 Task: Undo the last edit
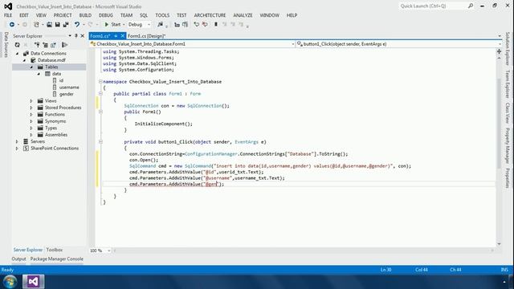(x=77, y=25)
